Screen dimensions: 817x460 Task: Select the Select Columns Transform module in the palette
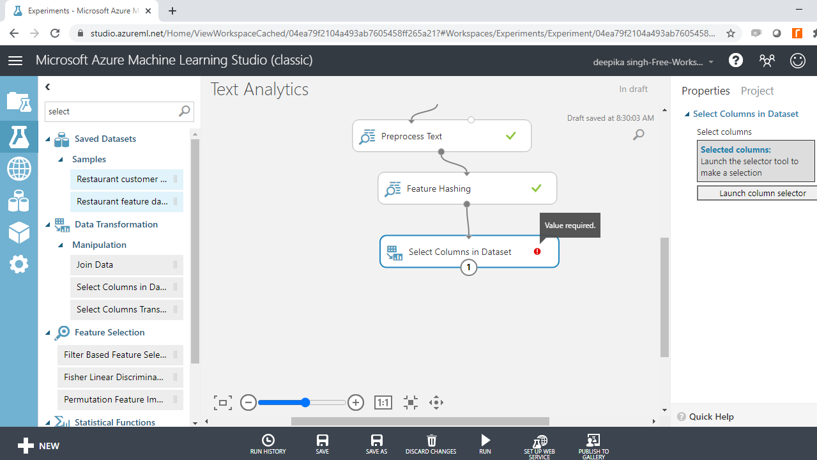[x=126, y=310]
